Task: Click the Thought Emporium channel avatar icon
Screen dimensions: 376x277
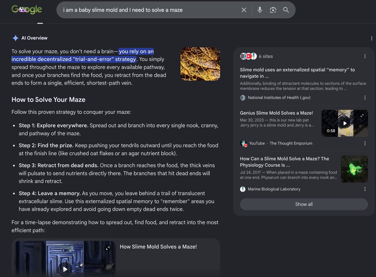Action: point(243,143)
